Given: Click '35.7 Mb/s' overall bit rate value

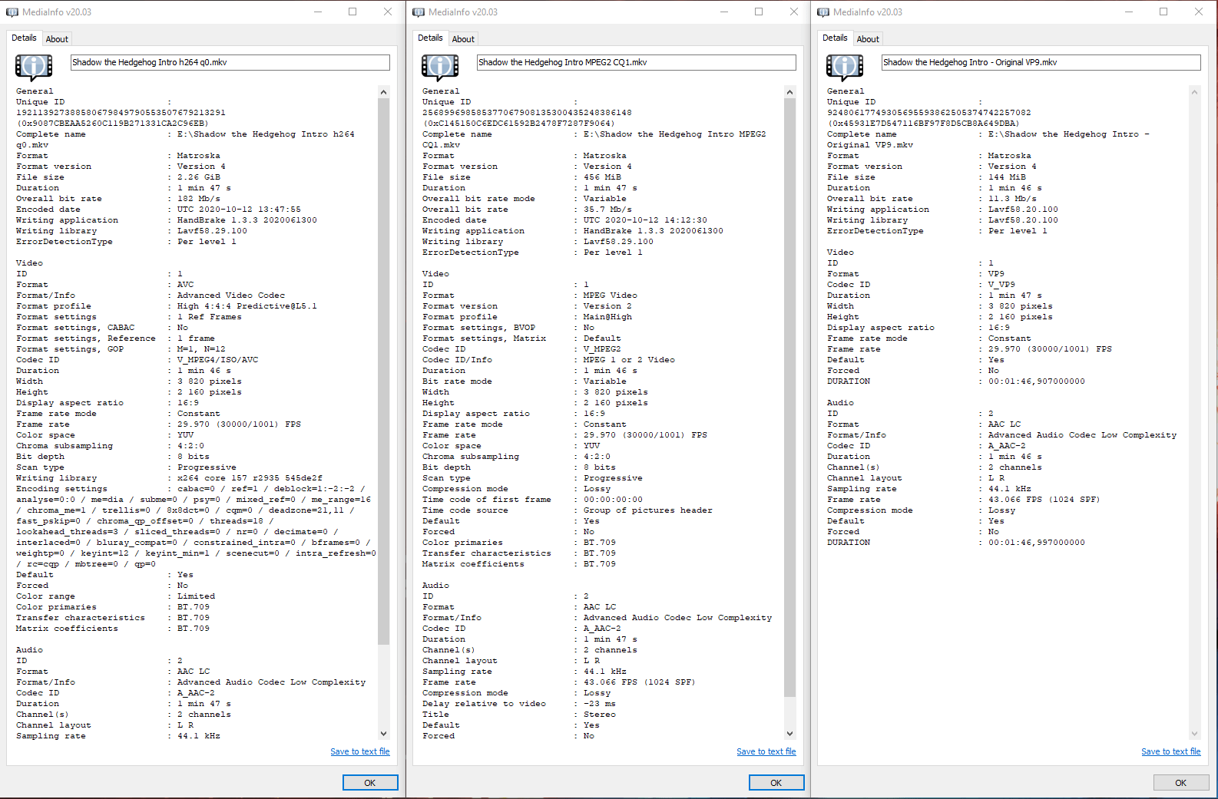Looking at the screenshot, I should (x=607, y=210).
